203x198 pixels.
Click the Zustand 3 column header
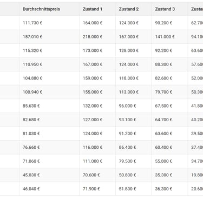coord(165,9)
